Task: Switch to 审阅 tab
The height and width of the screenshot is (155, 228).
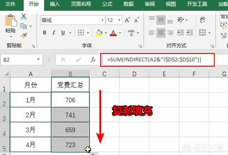Action: pos(150,4)
